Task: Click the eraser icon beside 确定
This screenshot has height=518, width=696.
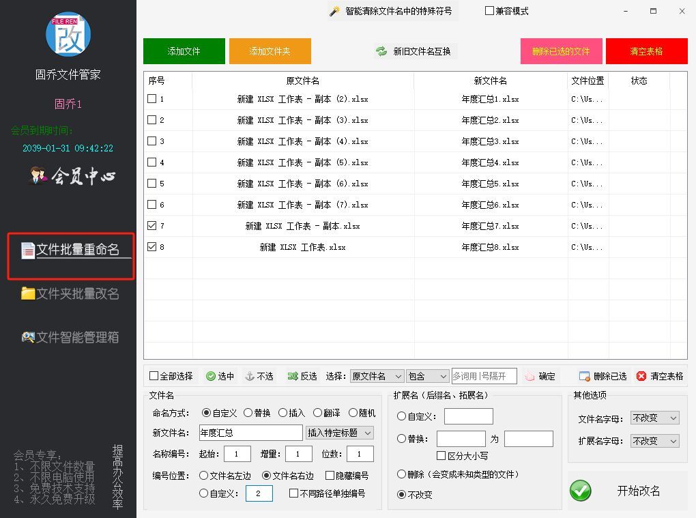Action: (x=530, y=377)
